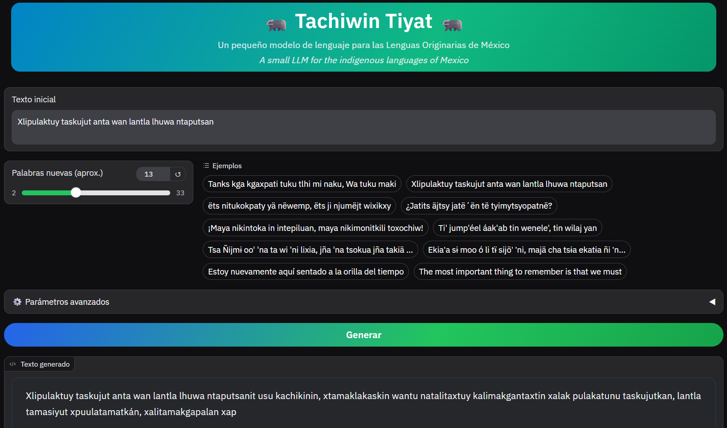
Task: Pick example '¡Maya nikintoka in intepiluan'
Action: [315, 228]
